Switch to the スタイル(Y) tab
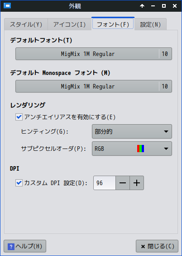The height and width of the screenshot is (256, 182). coord(26,24)
